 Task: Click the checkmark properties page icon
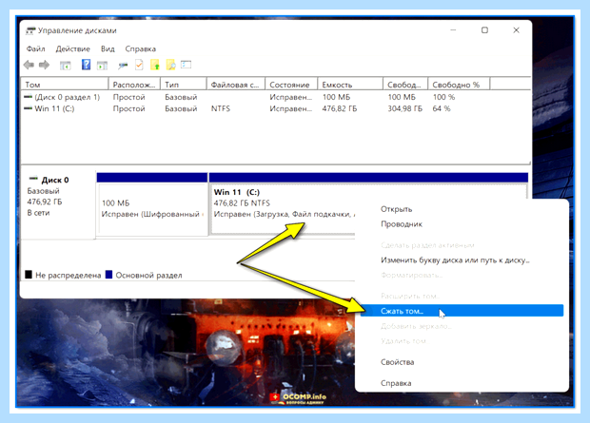tap(139, 65)
